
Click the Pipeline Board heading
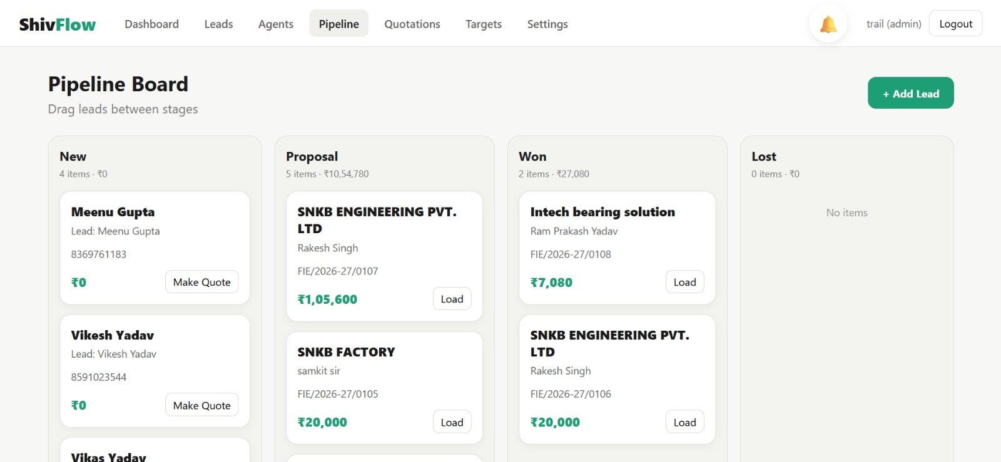point(118,84)
